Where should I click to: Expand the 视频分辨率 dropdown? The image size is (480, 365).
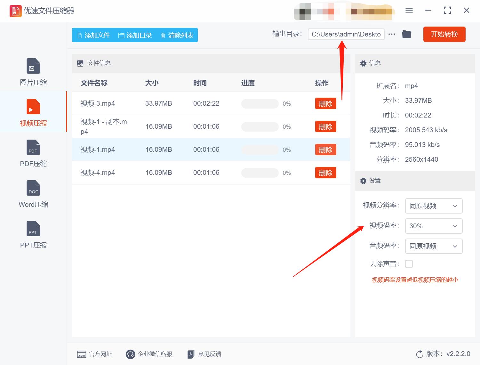434,206
